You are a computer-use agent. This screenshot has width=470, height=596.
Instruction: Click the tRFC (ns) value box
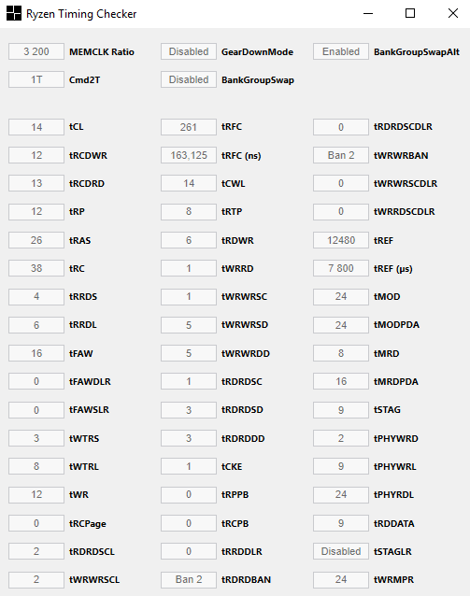[x=189, y=155]
